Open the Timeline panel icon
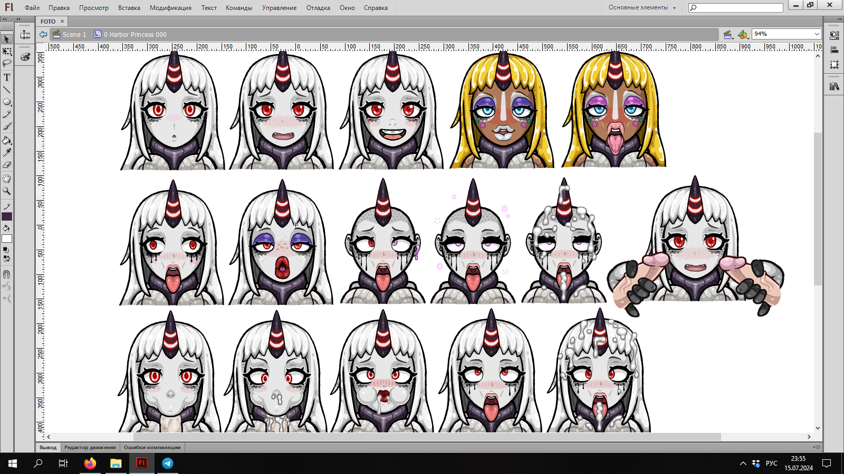The width and height of the screenshot is (844, 474). coord(25,35)
